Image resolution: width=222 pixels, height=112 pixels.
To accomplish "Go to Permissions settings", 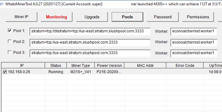I will tap(198, 17).
